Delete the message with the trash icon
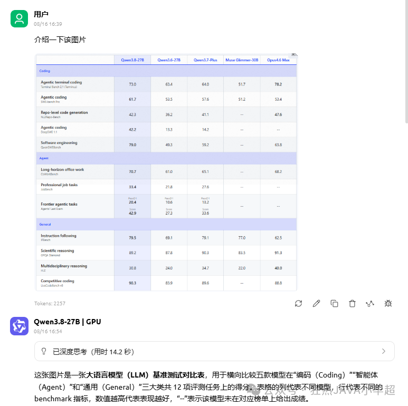This screenshot has width=408, height=406. (x=353, y=303)
